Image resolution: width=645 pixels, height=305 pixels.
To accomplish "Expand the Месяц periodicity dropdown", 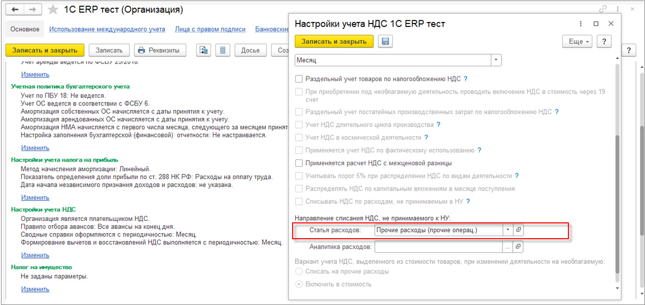I will click(496, 60).
